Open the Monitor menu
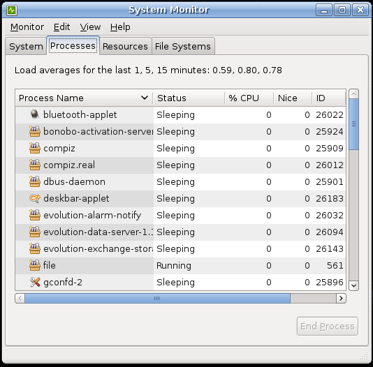The image size is (373, 367). click(x=27, y=27)
